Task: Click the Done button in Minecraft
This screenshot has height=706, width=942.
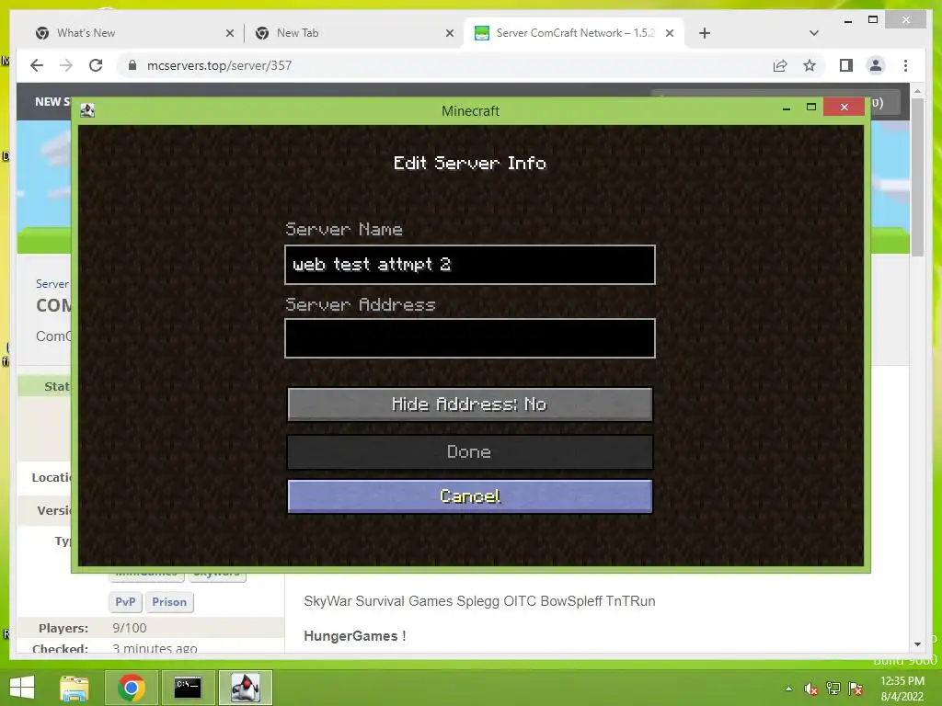Action: pos(470,452)
